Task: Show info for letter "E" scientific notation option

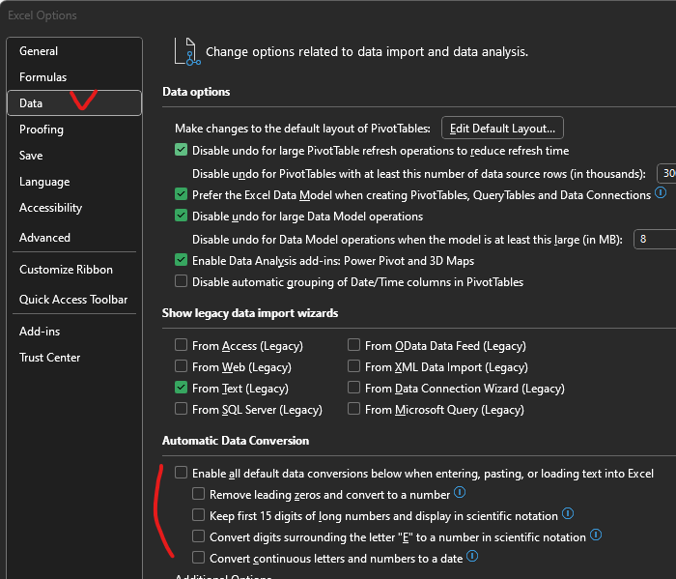Action: click(596, 535)
